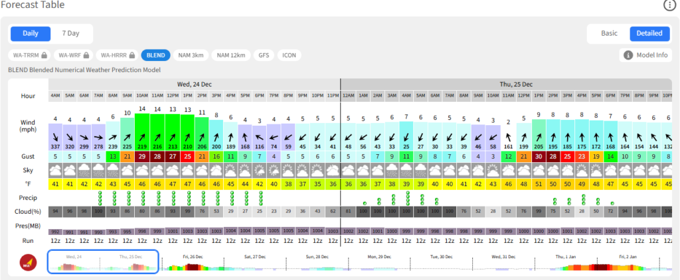Image resolution: width=680 pixels, height=280 pixels.
Task: Enable Detailed table view
Action: pos(649,33)
